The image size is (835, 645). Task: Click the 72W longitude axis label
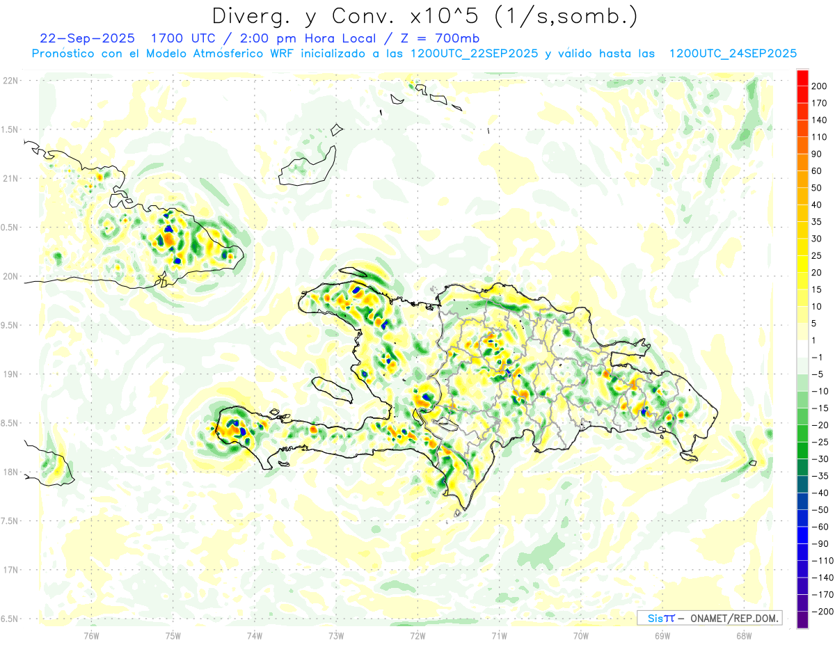417,635
